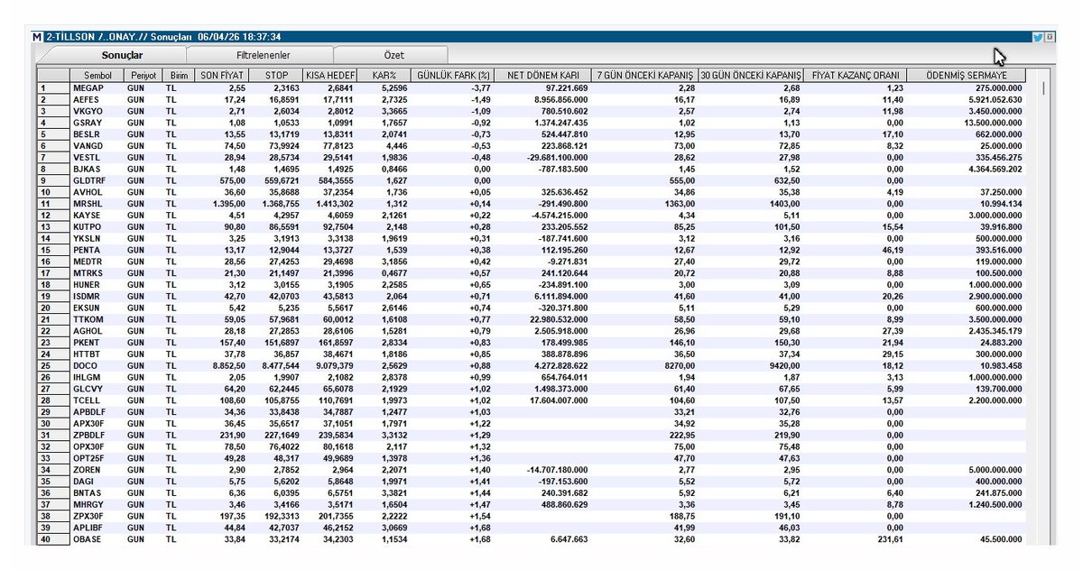Click the STOP column header
The image size is (1083, 570).
tap(275, 76)
